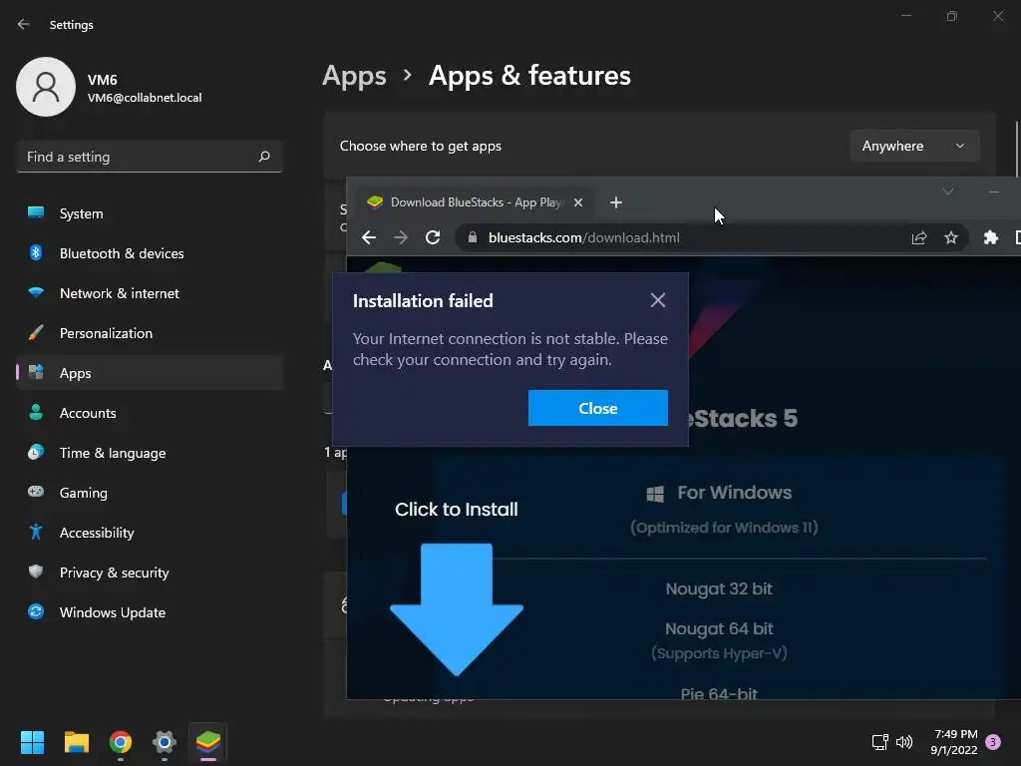Click the volume icon in system tray
This screenshot has height=766, width=1021.
coord(904,742)
